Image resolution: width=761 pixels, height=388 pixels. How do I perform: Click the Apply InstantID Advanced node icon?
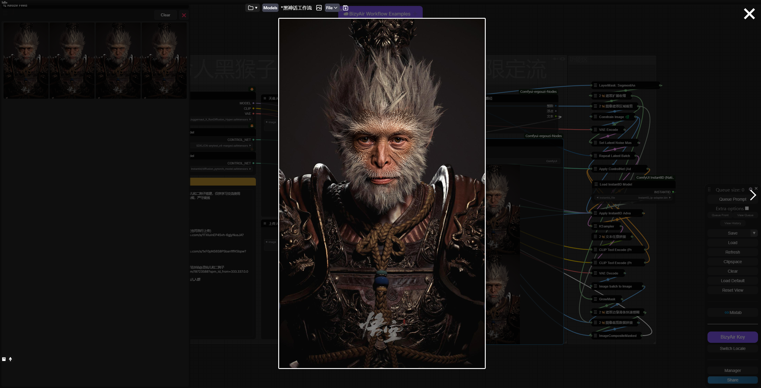[x=595, y=213]
